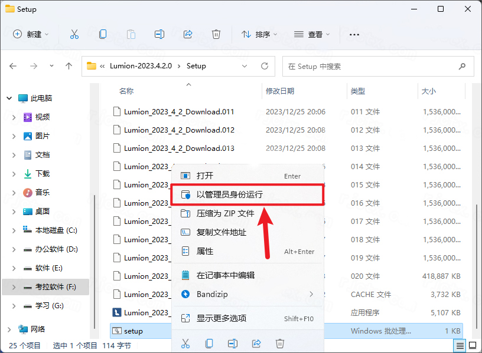Select 办公软件 (D:) drive in the sidebar
Viewport: 482px width, 353px height.
[56, 249]
